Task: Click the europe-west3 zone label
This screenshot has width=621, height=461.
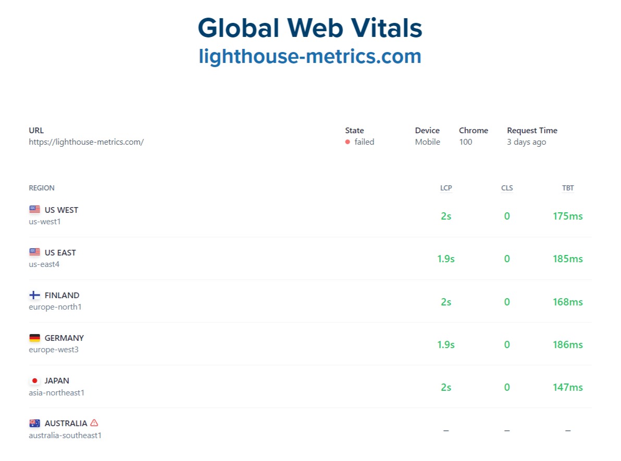Action: (54, 350)
